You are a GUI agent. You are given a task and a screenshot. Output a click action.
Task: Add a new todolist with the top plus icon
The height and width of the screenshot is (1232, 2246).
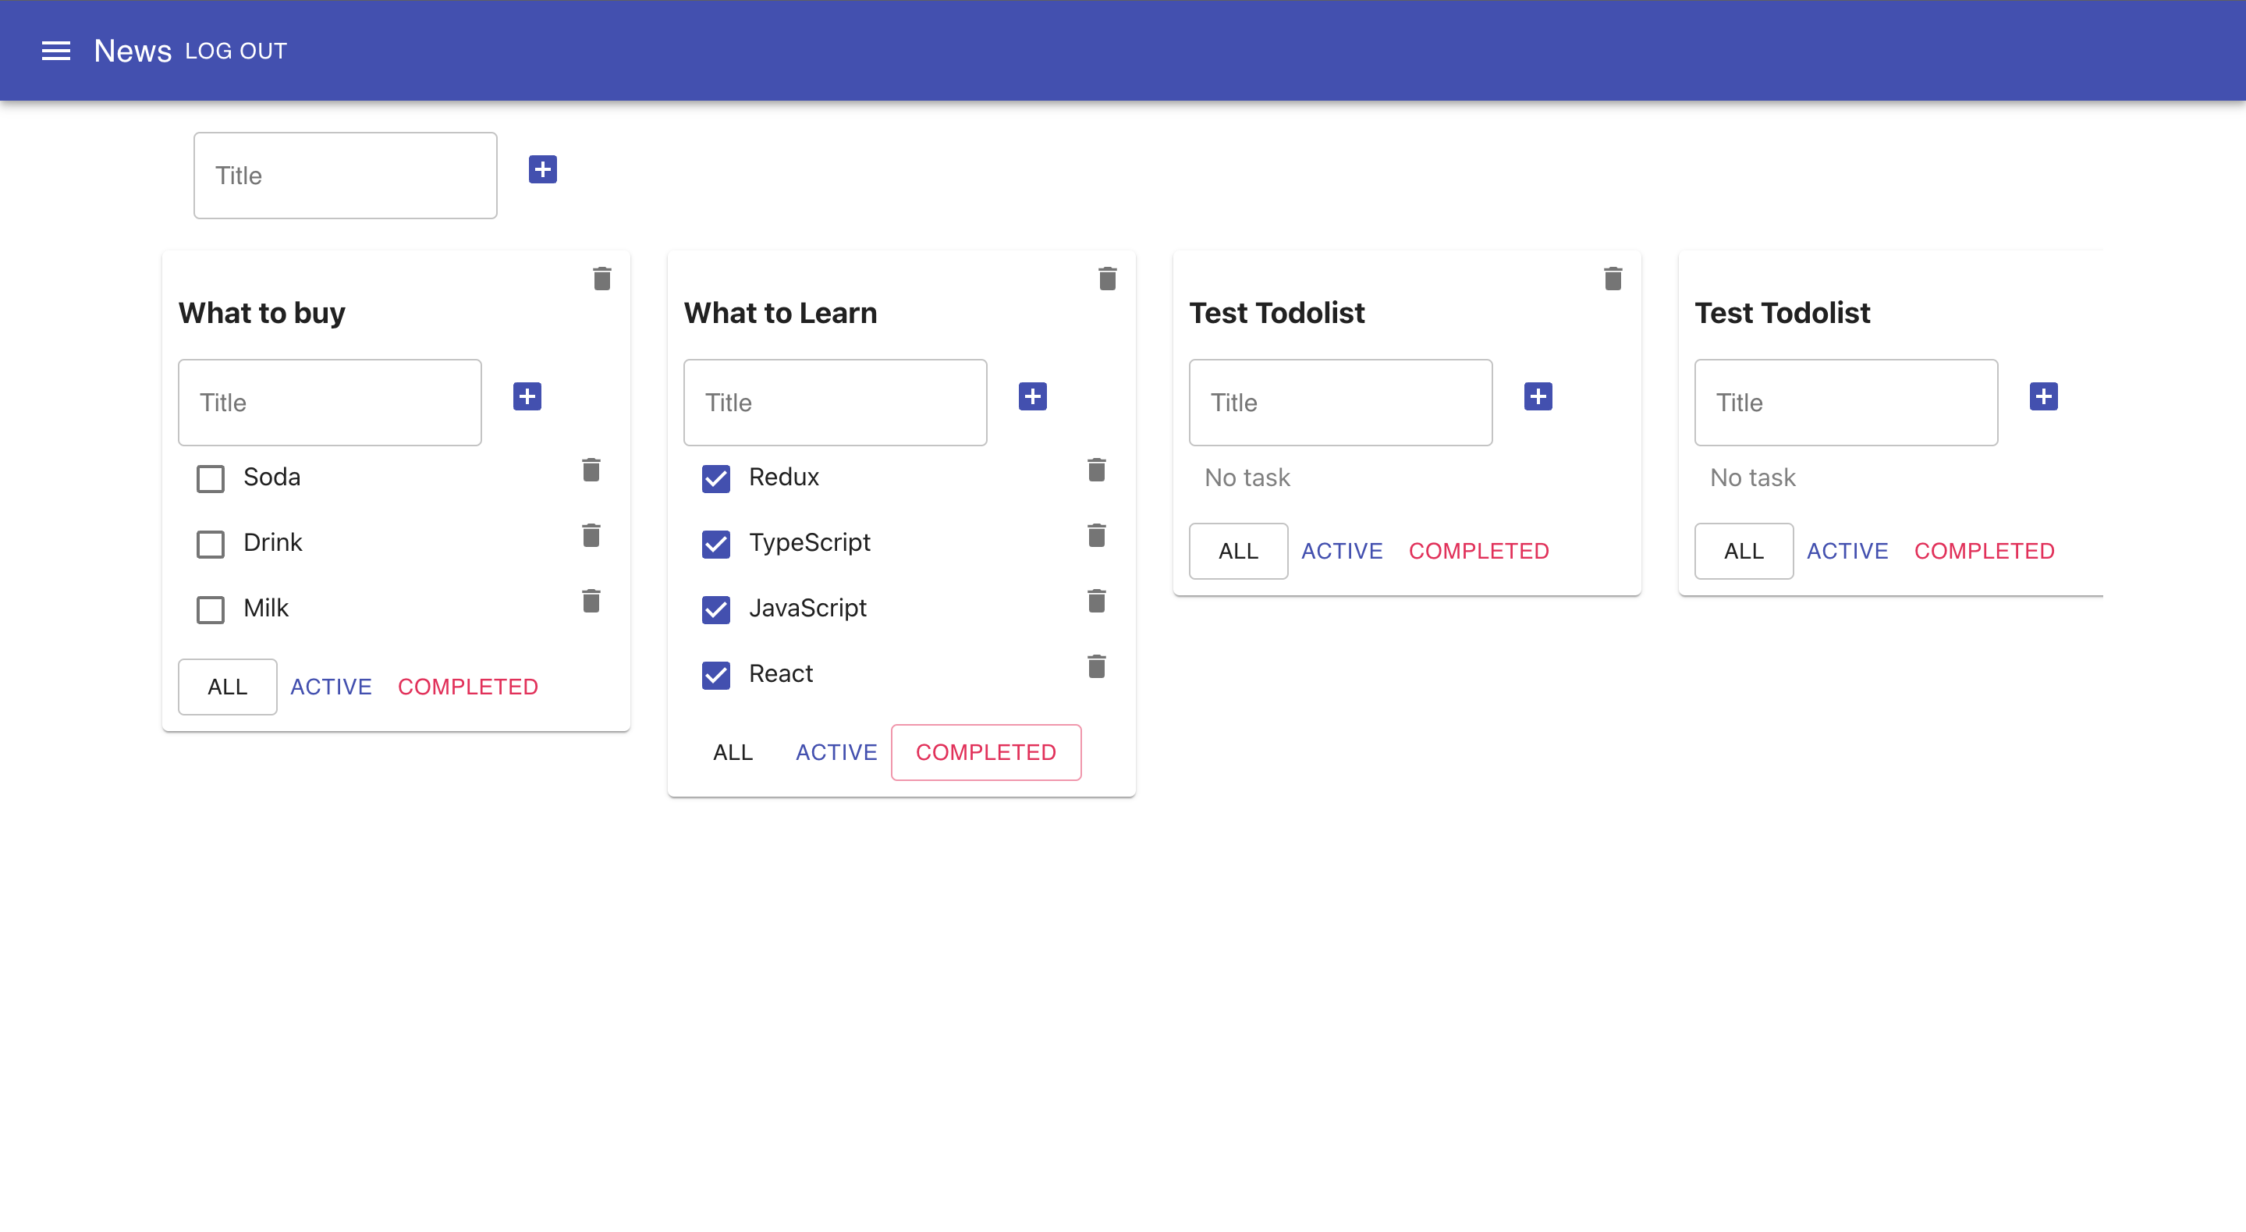[x=542, y=169]
